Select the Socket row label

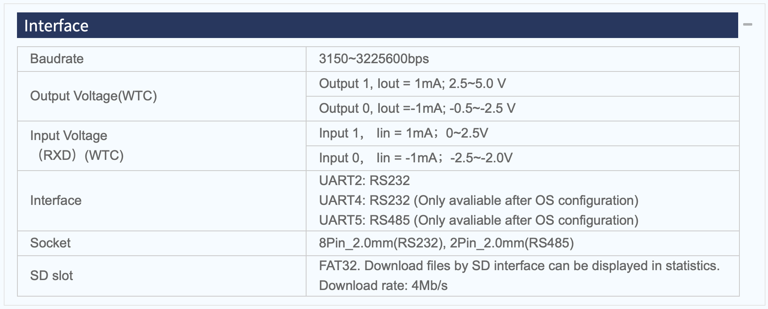tap(50, 243)
